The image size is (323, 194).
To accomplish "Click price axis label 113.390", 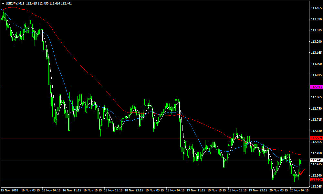I will [316, 19].
